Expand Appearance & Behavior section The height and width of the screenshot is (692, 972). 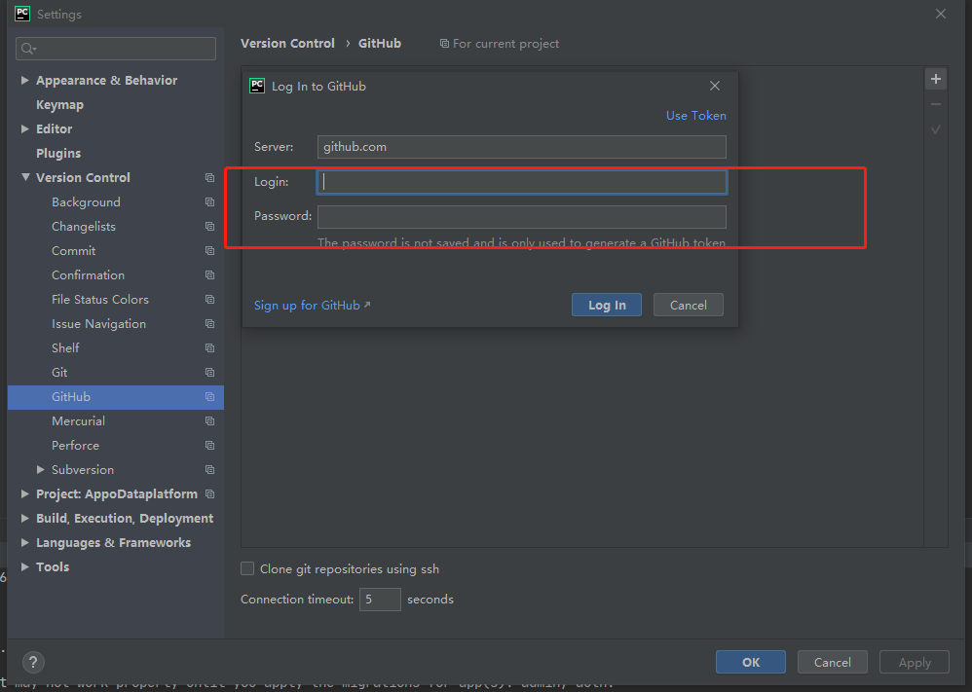click(24, 80)
